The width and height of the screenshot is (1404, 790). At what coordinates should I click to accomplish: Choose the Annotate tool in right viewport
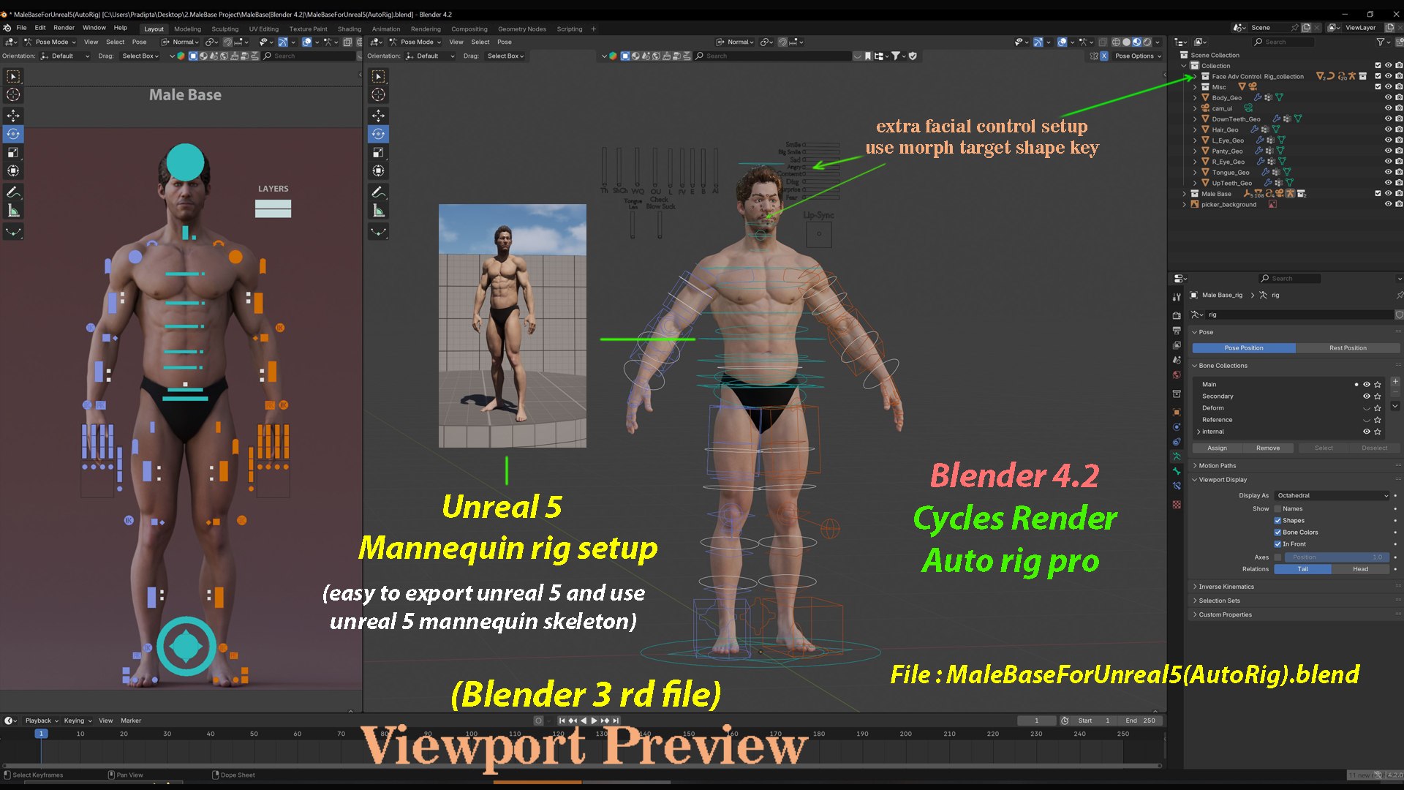tap(378, 192)
